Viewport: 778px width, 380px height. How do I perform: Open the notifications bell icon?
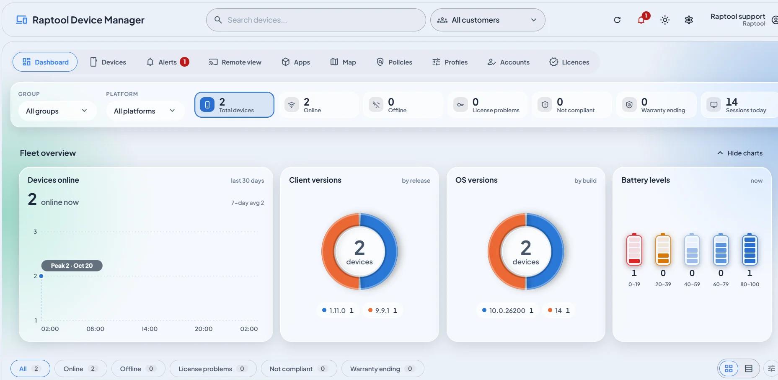641,20
